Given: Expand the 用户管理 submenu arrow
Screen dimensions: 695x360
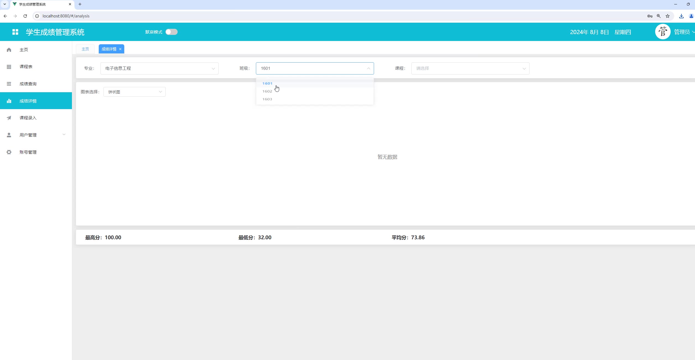Looking at the screenshot, I should click(64, 135).
